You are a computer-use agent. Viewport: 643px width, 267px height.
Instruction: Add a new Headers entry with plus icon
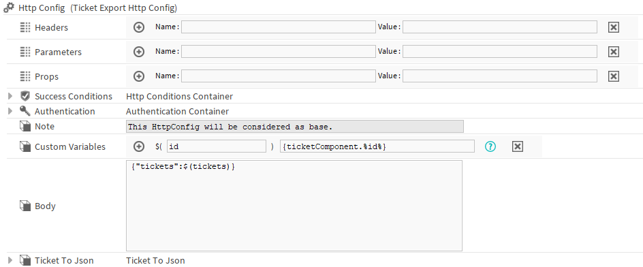point(139,27)
